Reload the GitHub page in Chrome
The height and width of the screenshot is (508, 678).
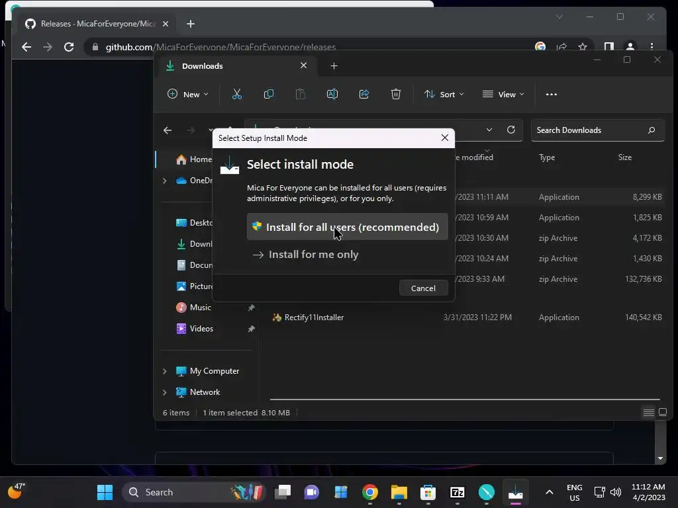coord(69,47)
